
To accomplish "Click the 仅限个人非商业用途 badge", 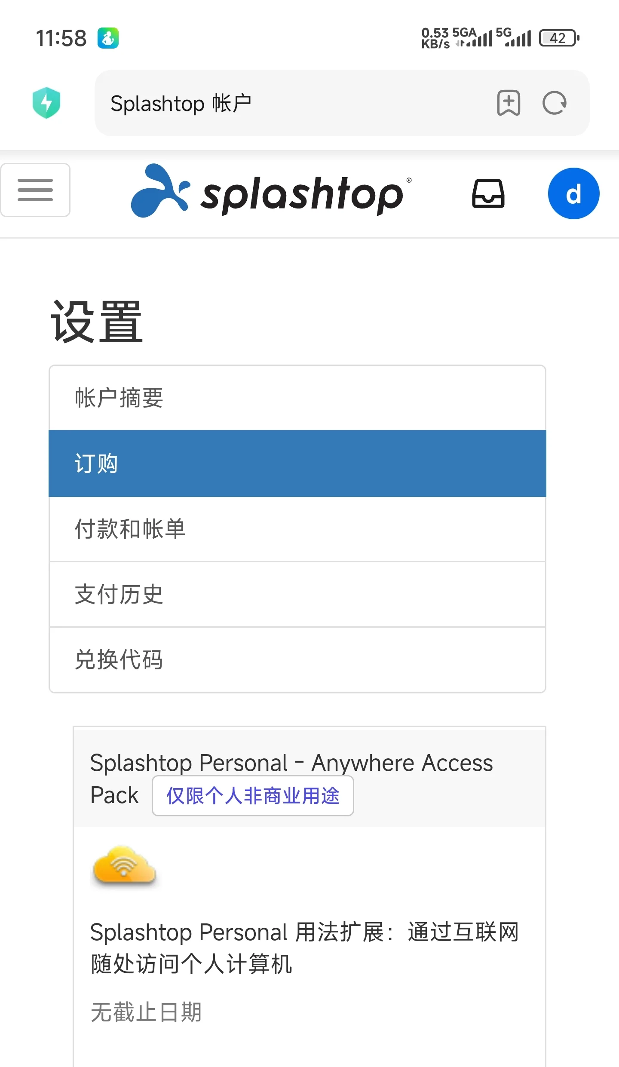I will click(x=253, y=796).
